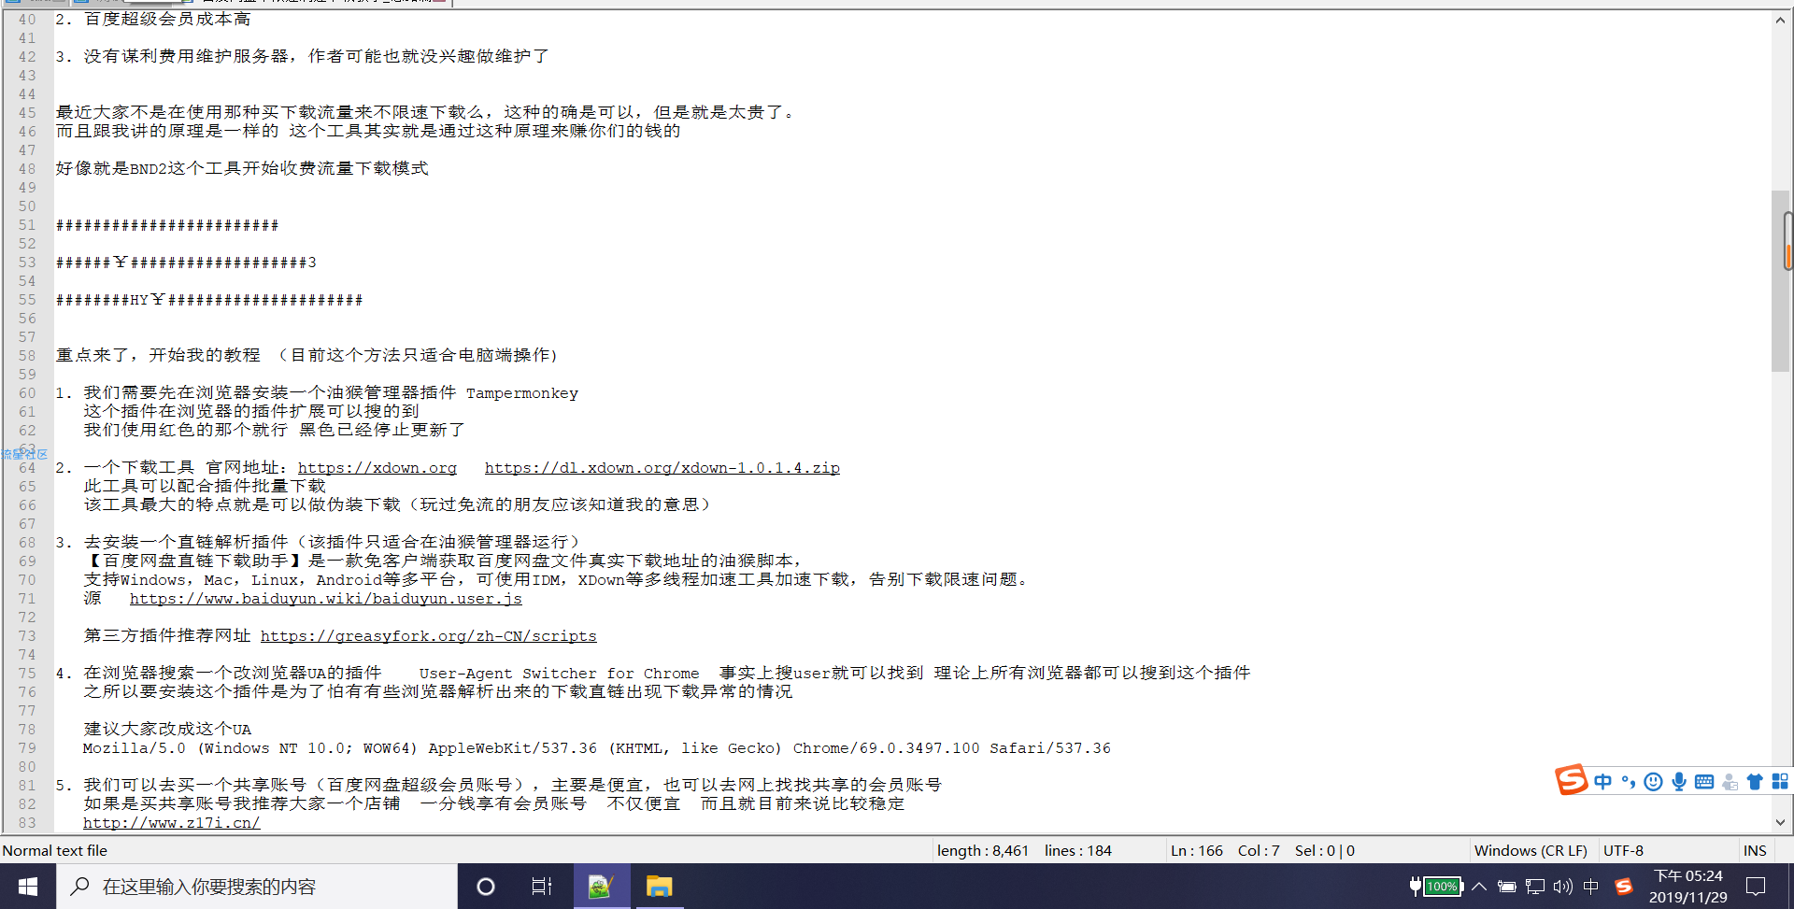This screenshot has width=1794, height=909.
Task: Open the Action Center notification icon
Action: click(x=1757, y=887)
